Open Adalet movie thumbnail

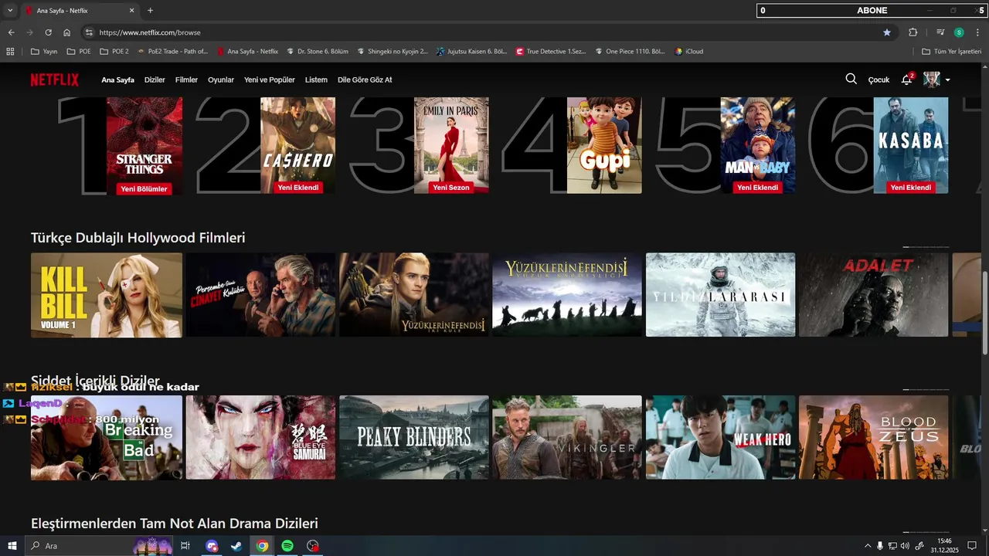874,295
